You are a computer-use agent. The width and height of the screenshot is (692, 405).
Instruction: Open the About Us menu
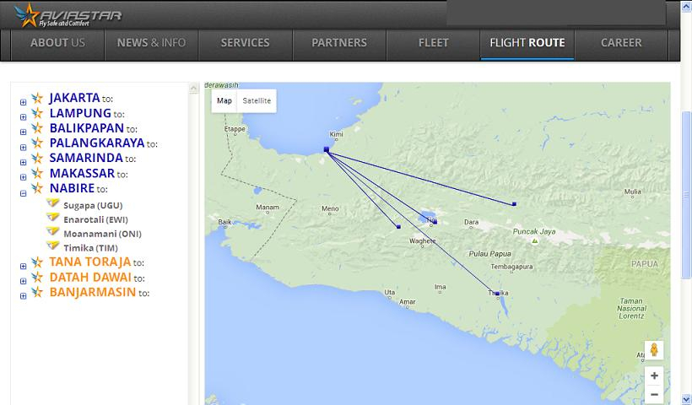click(x=58, y=43)
